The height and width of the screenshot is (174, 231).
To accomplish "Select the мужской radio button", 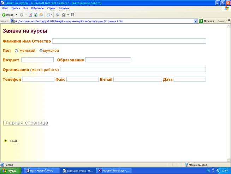I will point(41,51).
